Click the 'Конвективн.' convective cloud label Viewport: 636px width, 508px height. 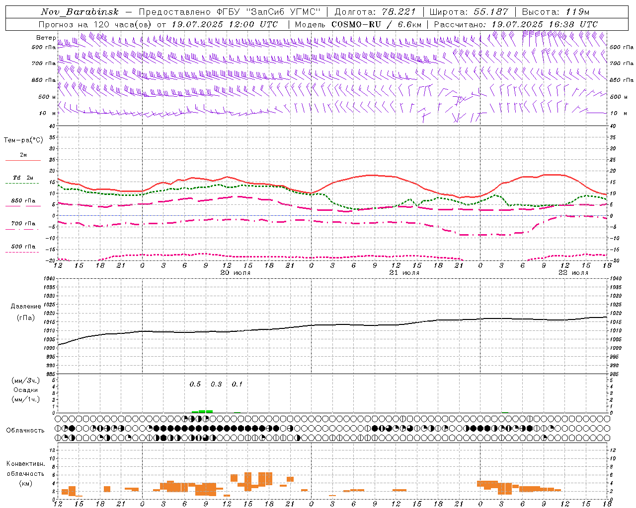click(x=25, y=464)
